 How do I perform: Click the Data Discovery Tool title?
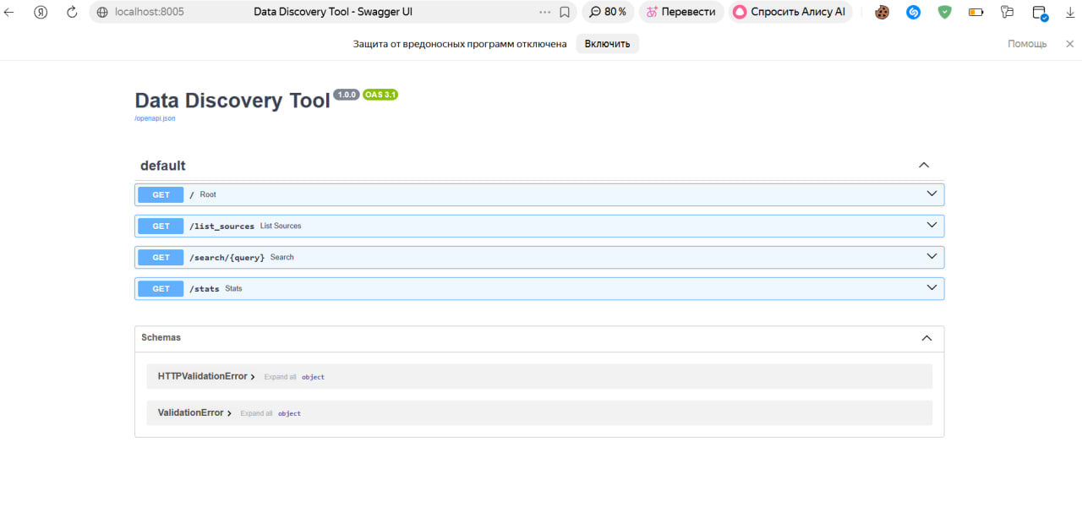232,100
